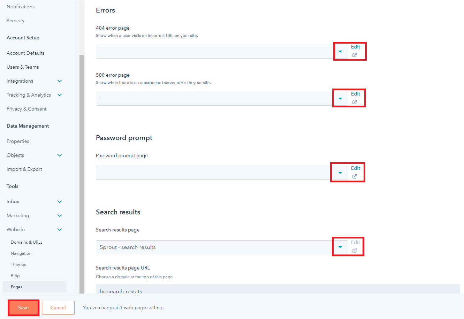Expand Tracking & Analytics sidebar section
The image size is (464, 319).
pos(60,95)
